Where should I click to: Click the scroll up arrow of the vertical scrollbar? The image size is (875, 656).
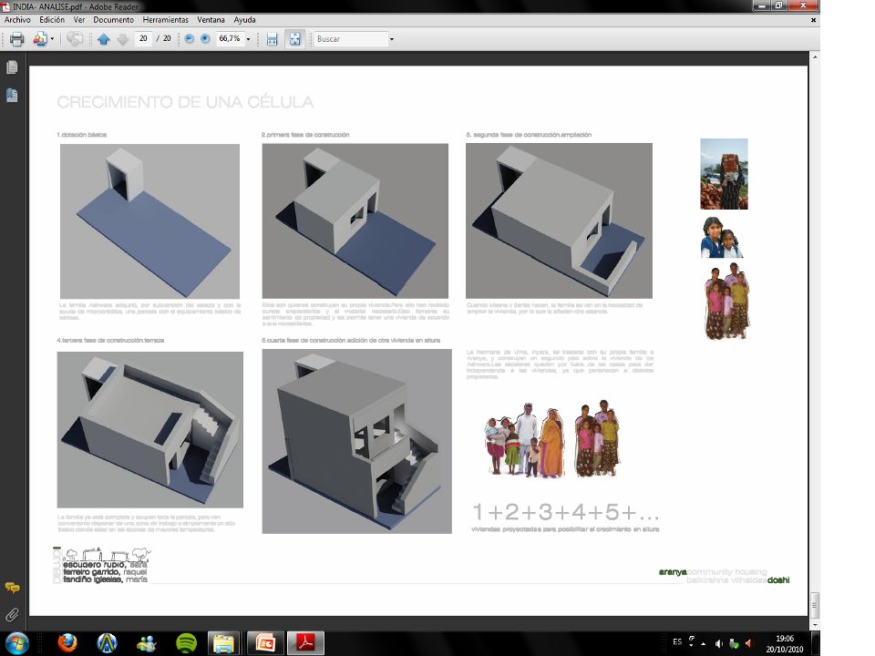[x=815, y=56]
